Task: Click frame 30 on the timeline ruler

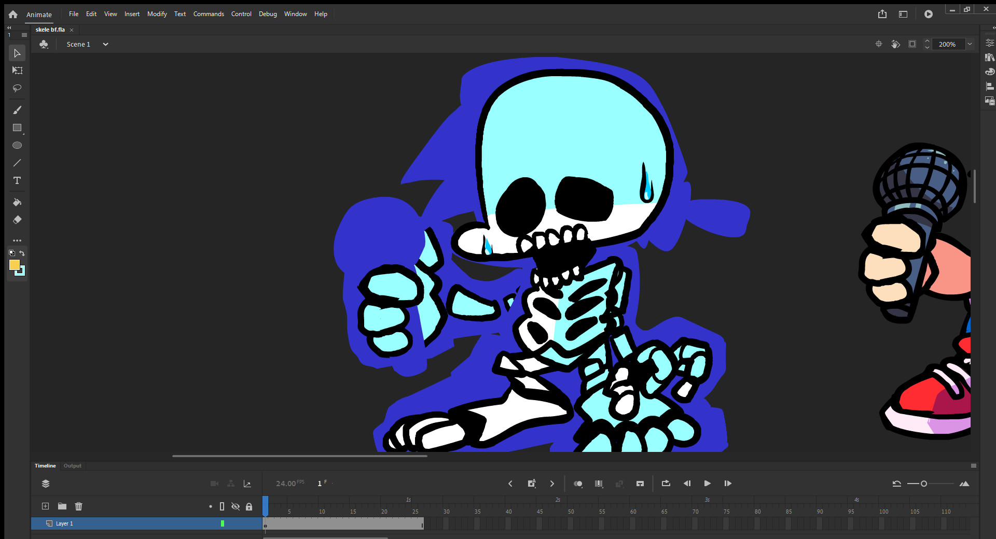Action: [446, 511]
